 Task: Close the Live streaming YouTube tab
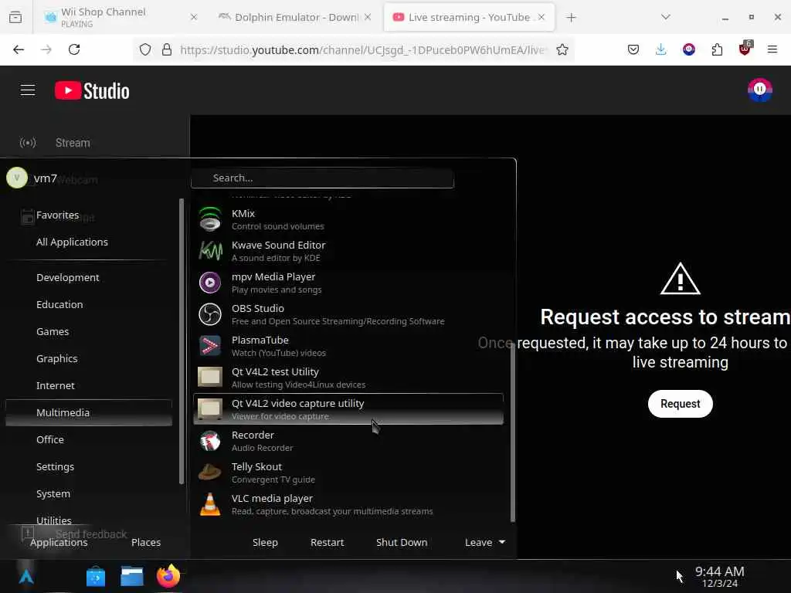541,17
